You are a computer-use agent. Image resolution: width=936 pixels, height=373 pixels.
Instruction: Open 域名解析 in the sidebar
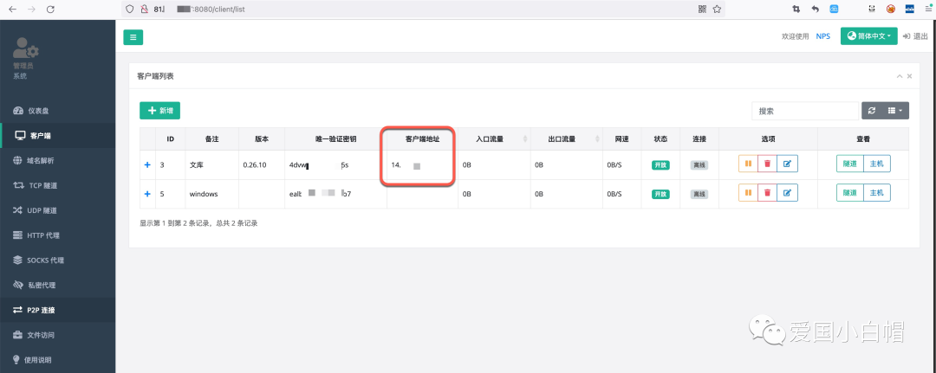[x=57, y=161]
